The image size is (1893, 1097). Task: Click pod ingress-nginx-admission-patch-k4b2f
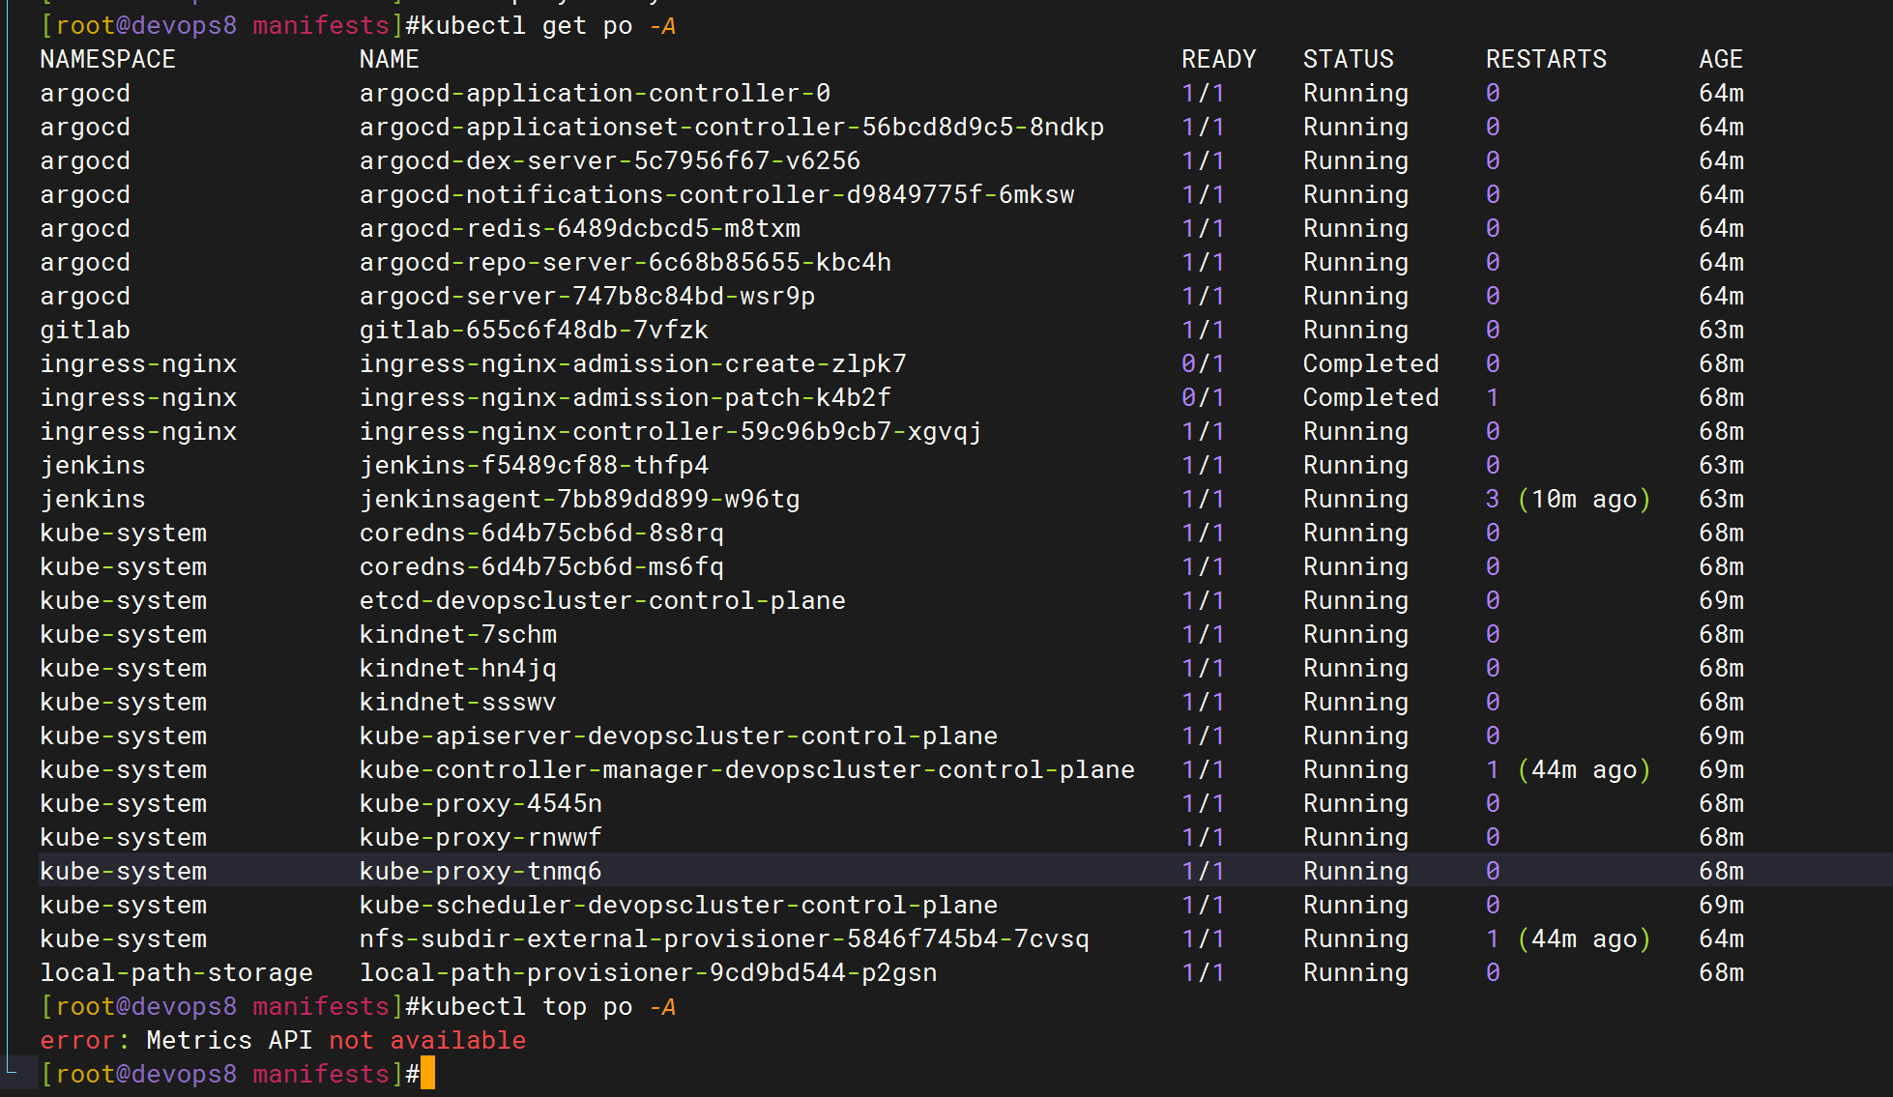(x=626, y=397)
